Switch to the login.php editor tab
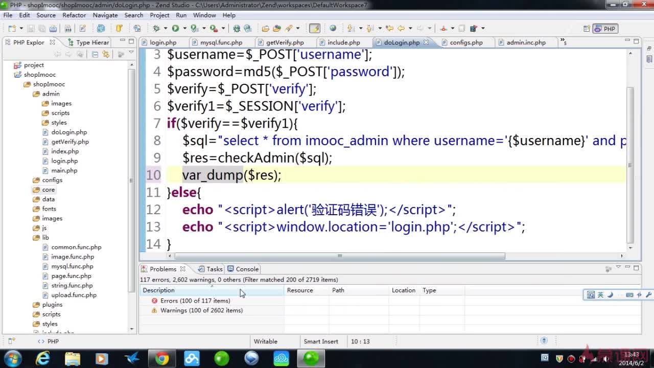The width and height of the screenshot is (654, 368). pyautogui.click(x=162, y=42)
